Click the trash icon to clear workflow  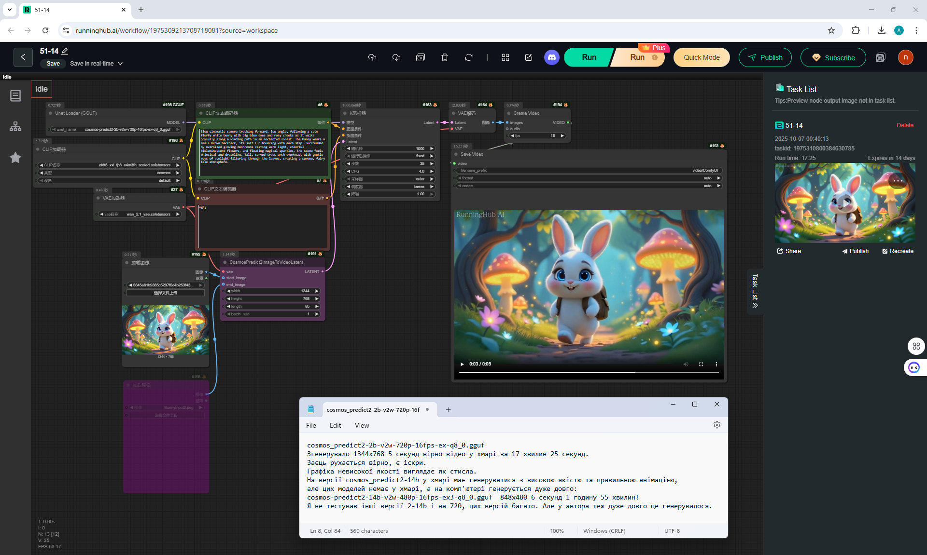point(445,57)
